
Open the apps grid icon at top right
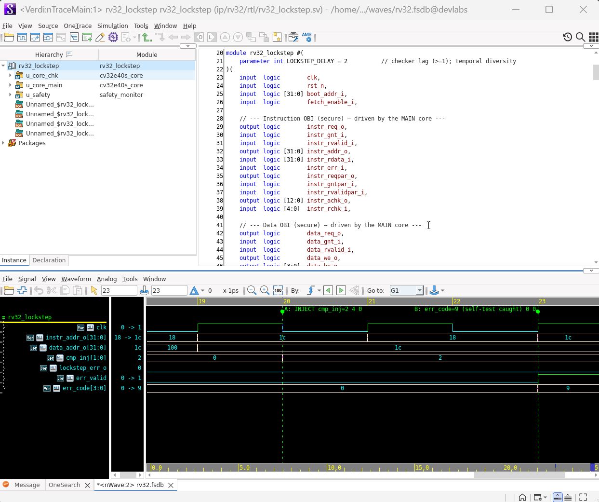(x=594, y=37)
